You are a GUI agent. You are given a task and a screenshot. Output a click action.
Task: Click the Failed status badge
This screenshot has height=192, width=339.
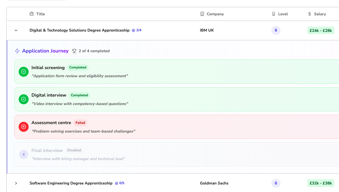80,123
